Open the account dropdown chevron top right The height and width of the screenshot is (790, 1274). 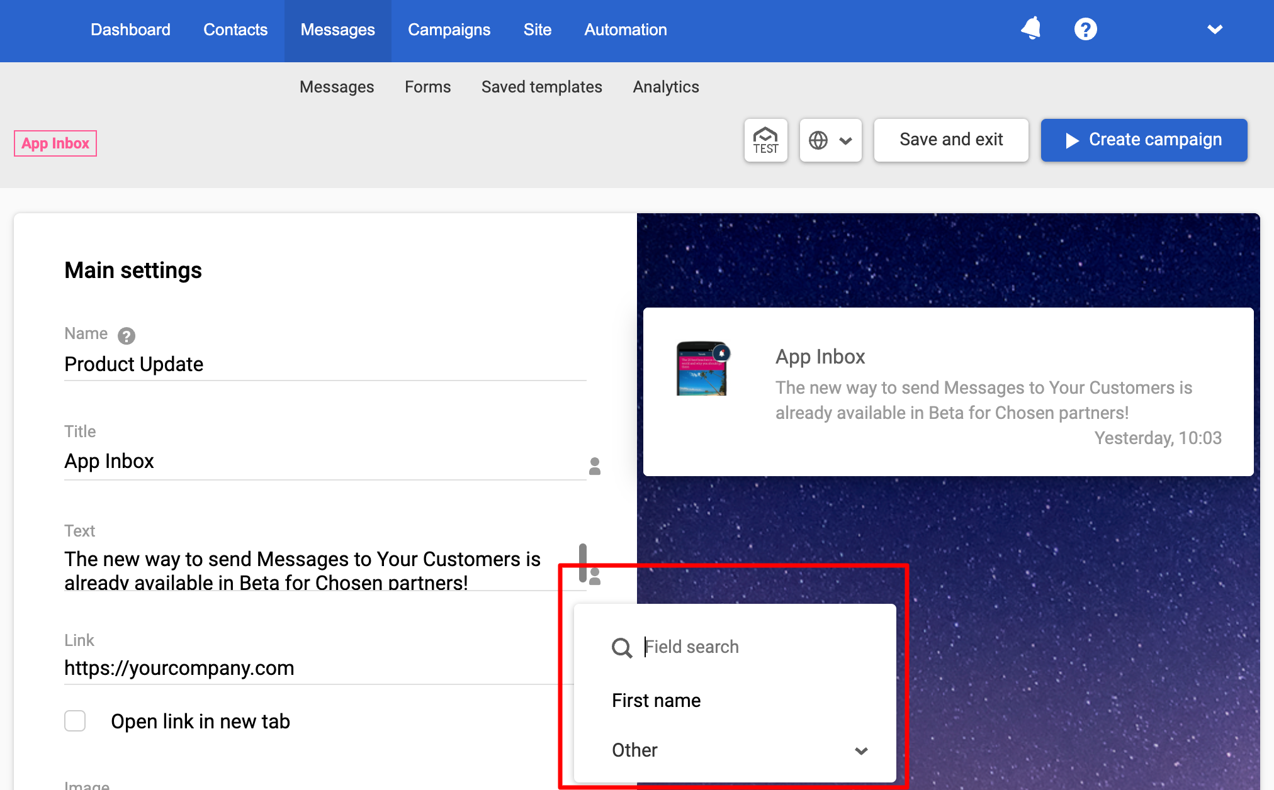click(1215, 30)
